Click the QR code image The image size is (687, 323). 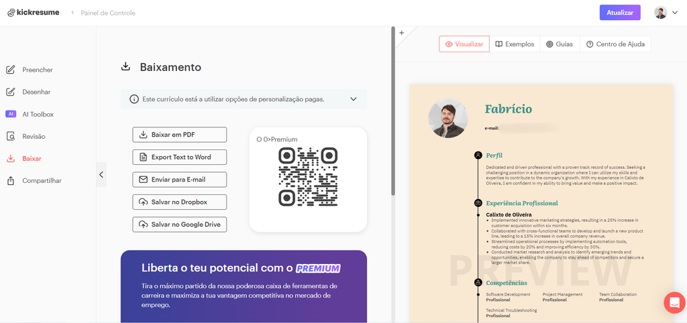click(x=308, y=177)
